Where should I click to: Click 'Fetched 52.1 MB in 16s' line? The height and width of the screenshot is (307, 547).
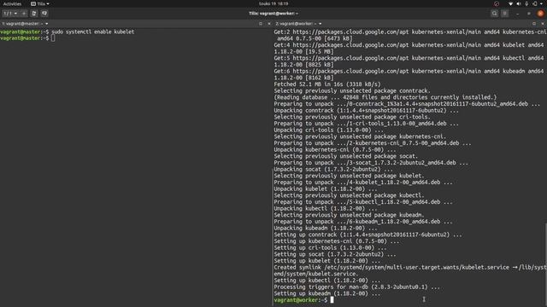tap(327, 84)
